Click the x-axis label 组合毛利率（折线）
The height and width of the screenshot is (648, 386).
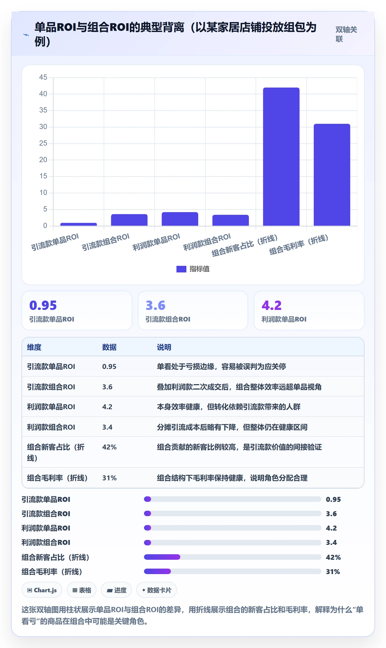tap(299, 244)
